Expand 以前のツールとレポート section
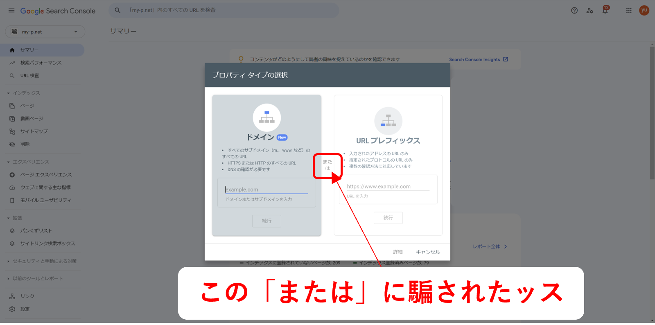This screenshot has height=325, width=655. coord(8,279)
